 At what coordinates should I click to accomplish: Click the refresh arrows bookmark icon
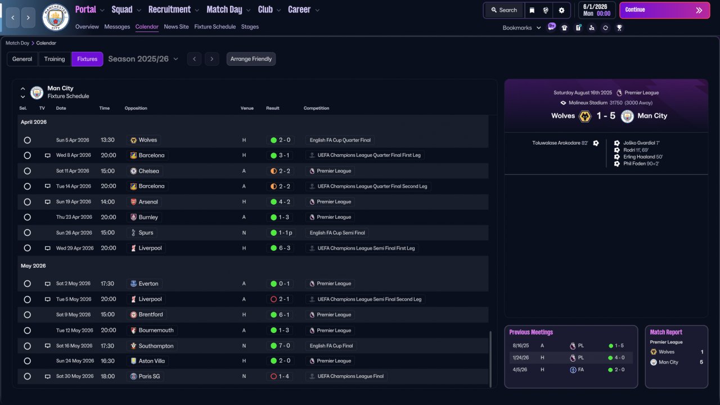point(605,28)
